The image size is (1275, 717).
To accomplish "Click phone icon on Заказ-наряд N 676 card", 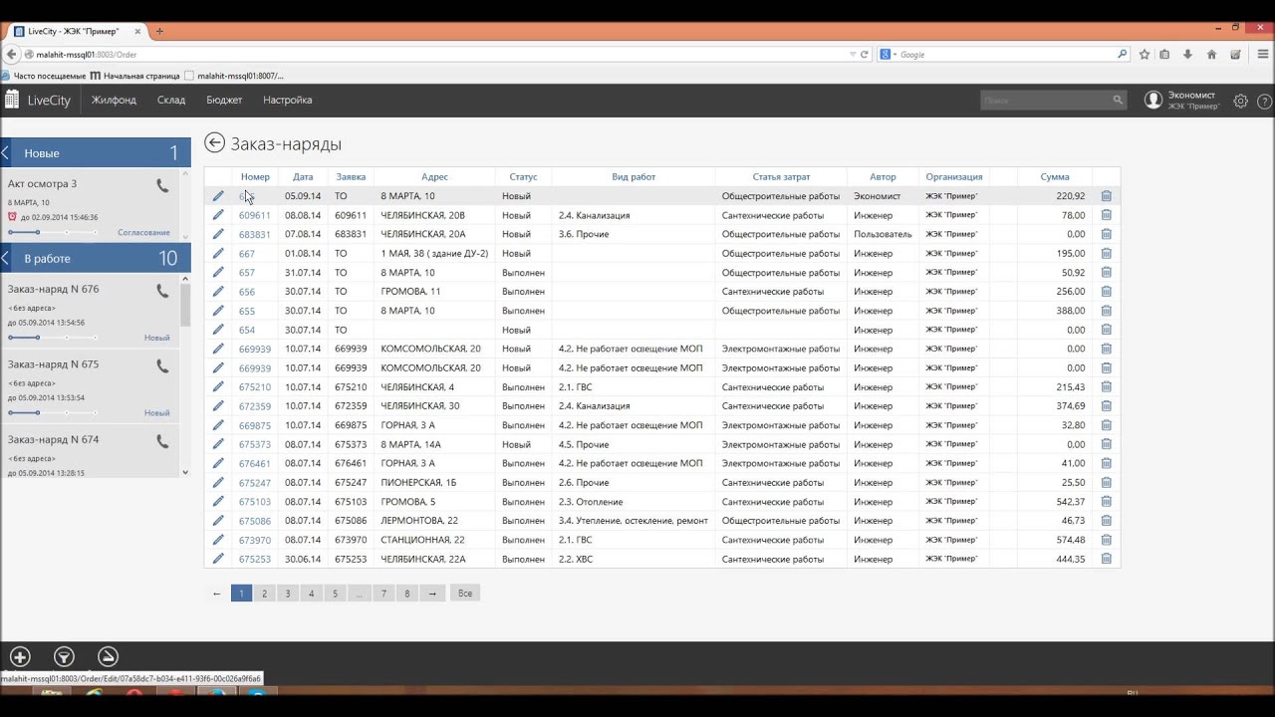I will coord(162,291).
